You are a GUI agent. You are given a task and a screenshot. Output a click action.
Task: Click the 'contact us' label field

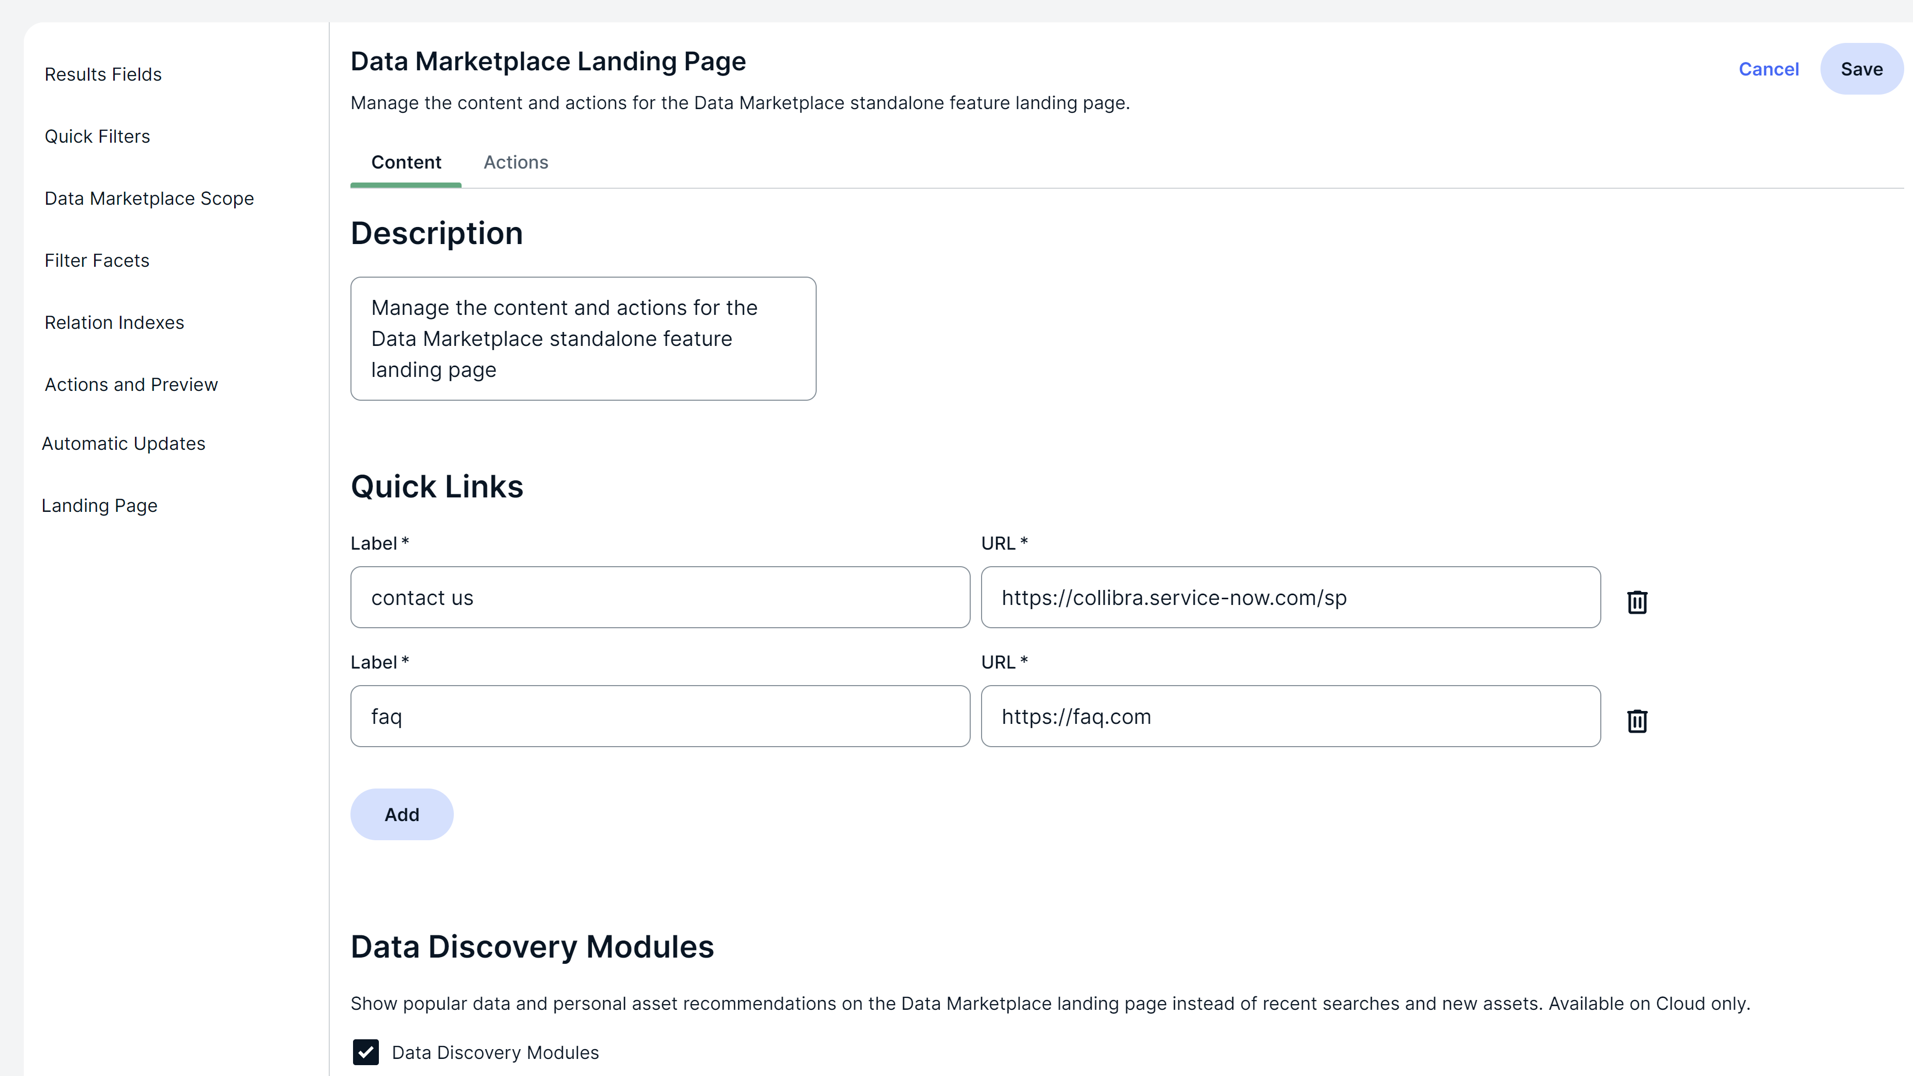[660, 597]
